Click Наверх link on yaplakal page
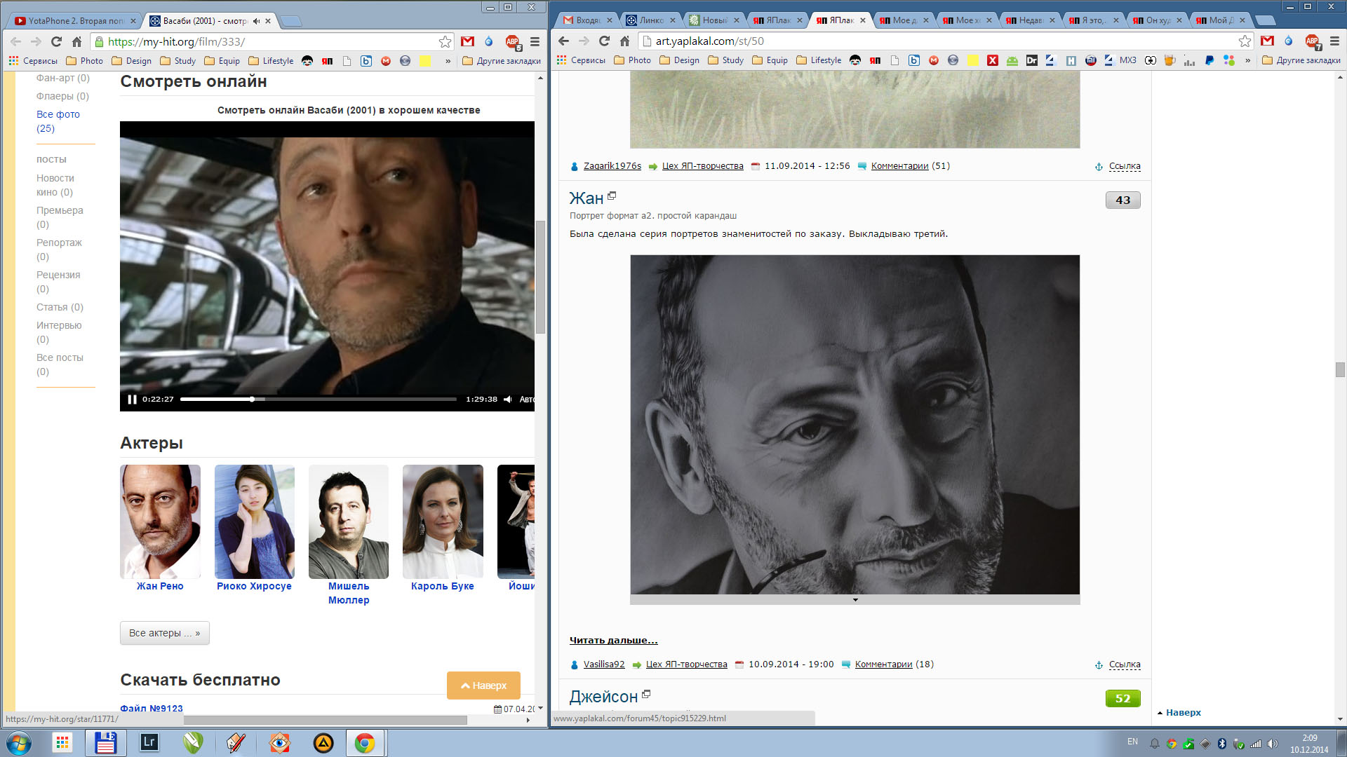The height and width of the screenshot is (757, 1347). 1184,712
